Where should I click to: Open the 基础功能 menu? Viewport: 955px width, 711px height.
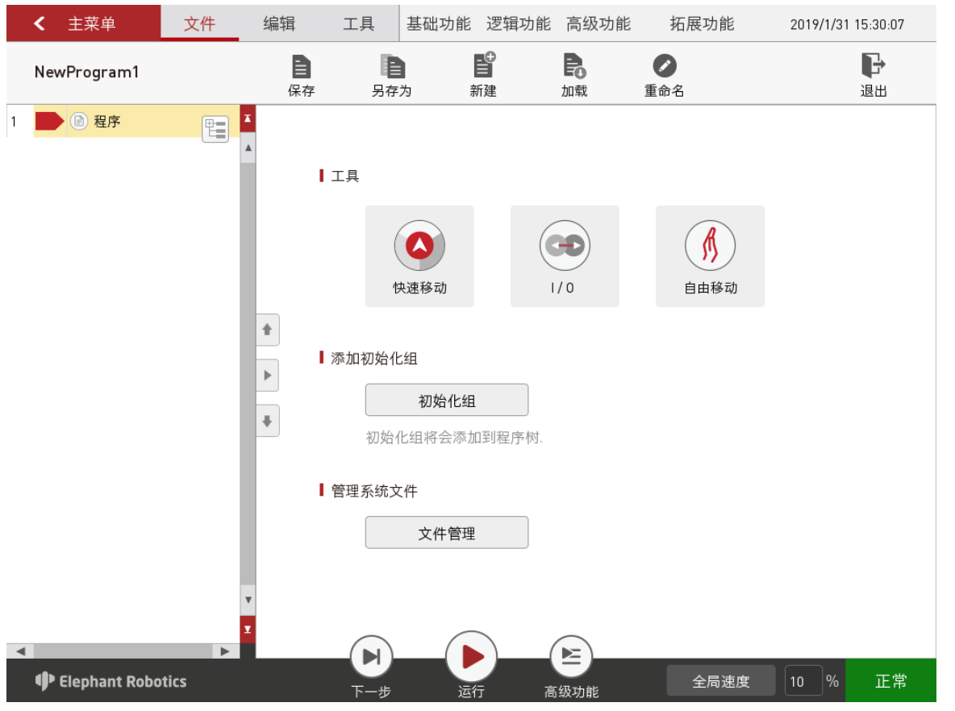pos(439,23)
